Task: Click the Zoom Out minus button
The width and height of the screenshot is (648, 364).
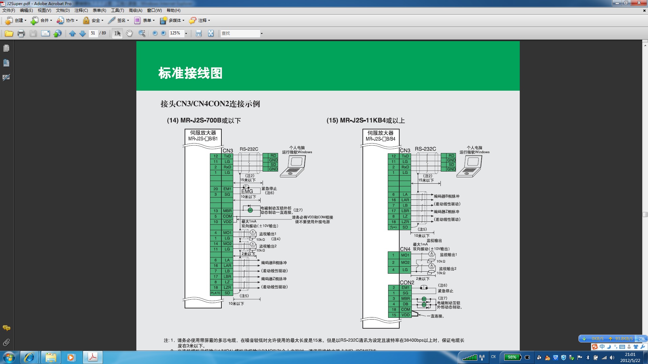Action: pyautogui.click(x=155, y=33)
